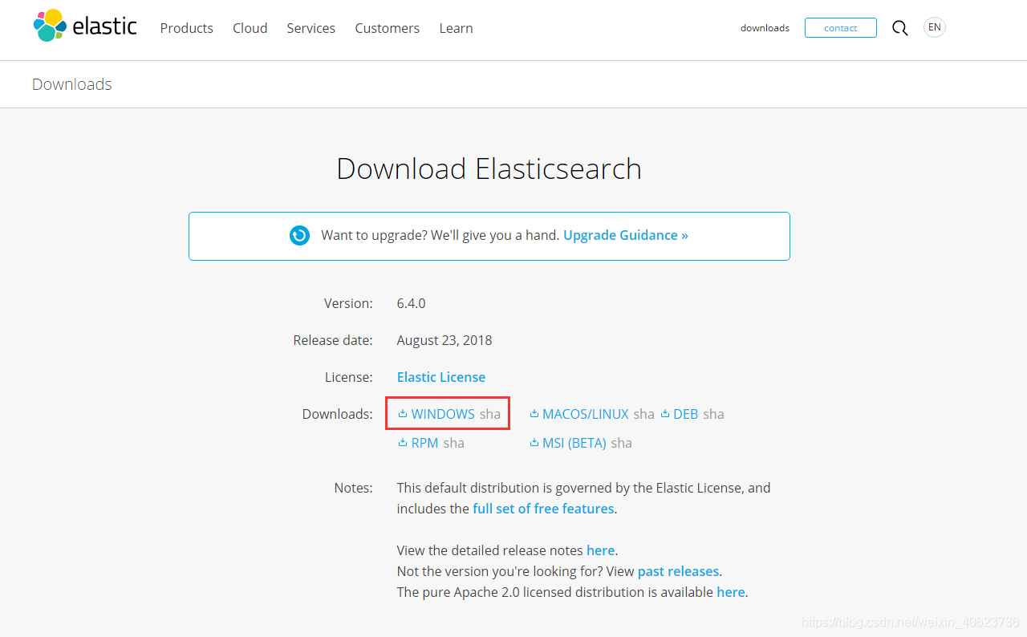The image size is (1027, 637).
Task: Download the MACOS/LINUX package
Action: 586,414
